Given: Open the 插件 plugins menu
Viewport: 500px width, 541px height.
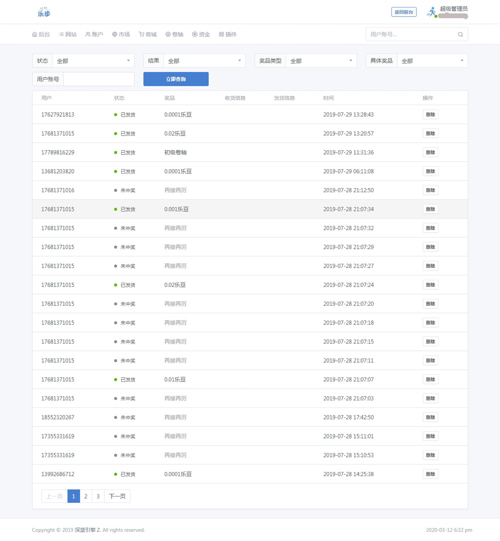Looking at the screenshot, I should pos(227,35).
